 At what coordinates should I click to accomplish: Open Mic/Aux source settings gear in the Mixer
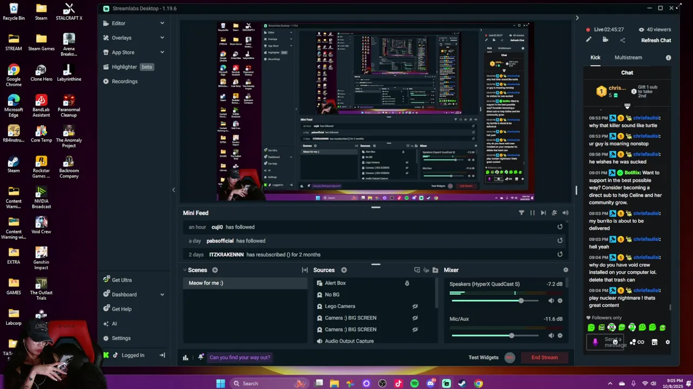click(x=560, y=336)
